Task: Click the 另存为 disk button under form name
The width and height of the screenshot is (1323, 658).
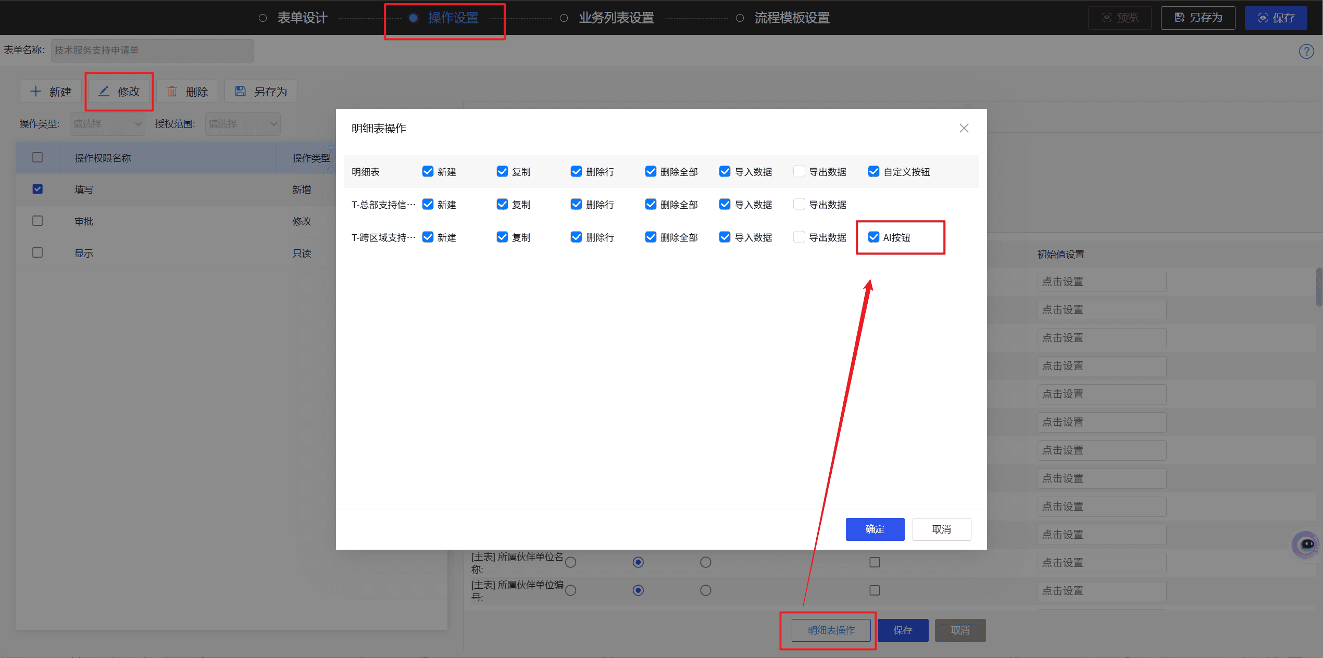Action: point(261,92)
